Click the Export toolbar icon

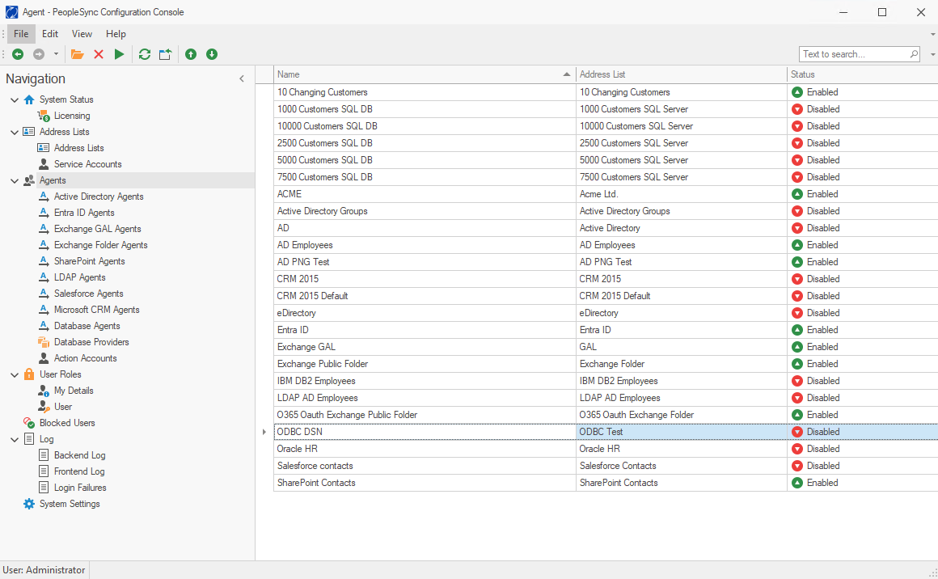click(165, 54)
